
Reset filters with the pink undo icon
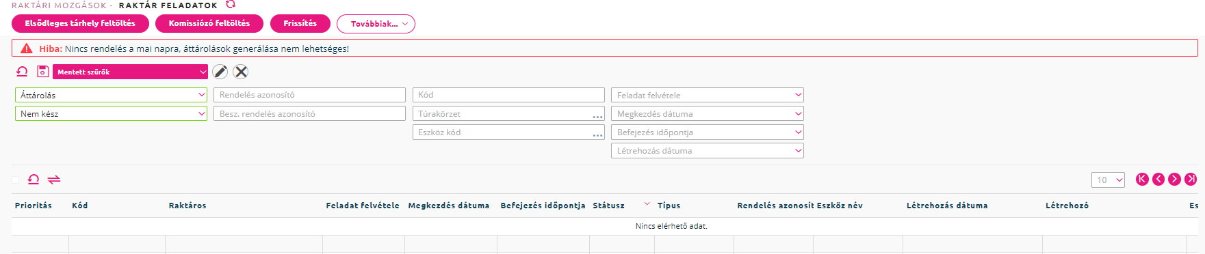(23, 72)
